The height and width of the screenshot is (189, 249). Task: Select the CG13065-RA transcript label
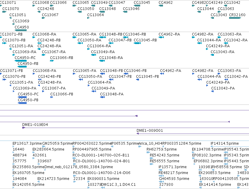(x=84, y=34)
